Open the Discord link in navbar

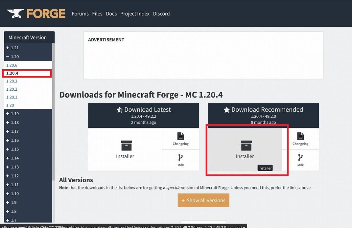(161, 14)
